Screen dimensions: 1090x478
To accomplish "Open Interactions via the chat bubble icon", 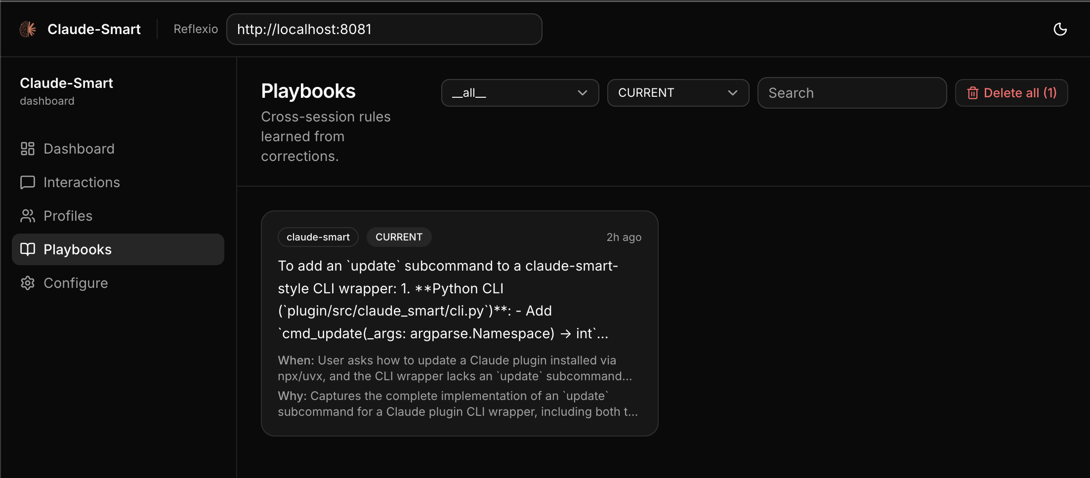I will point(27,182).
